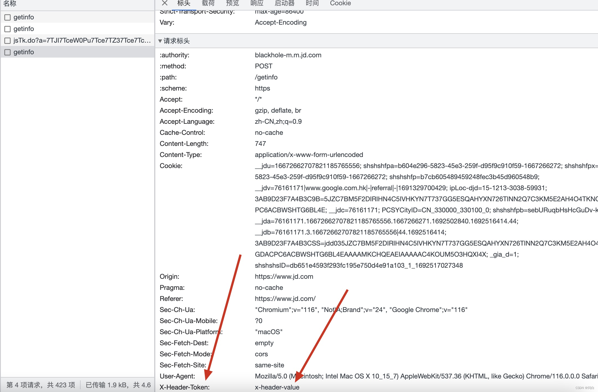The image size is (598, 392).
Task: Tick the checkbox of the highlighted getinfo request
Action: (x=7, y=52)
